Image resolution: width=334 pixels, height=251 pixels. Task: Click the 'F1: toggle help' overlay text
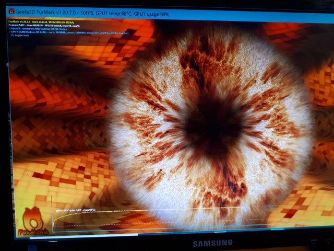point(20,36)
